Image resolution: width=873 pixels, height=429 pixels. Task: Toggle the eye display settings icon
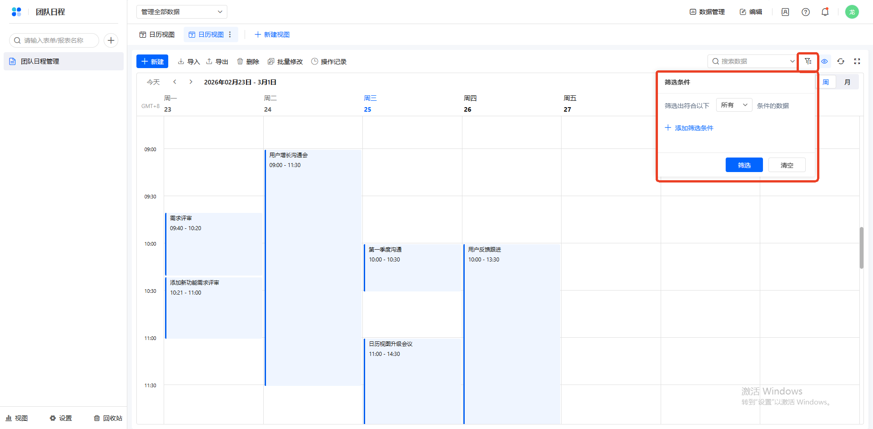824,61
